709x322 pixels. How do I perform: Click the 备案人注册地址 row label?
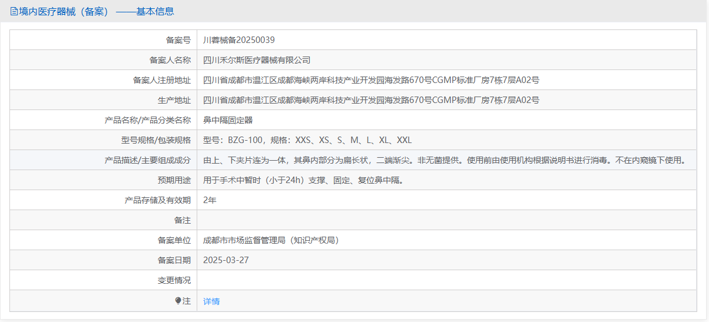tap(162, 80)
